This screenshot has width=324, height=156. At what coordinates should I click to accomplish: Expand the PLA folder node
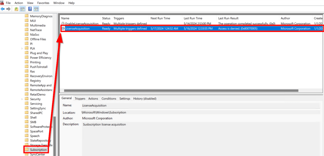[x=22, y=48]
